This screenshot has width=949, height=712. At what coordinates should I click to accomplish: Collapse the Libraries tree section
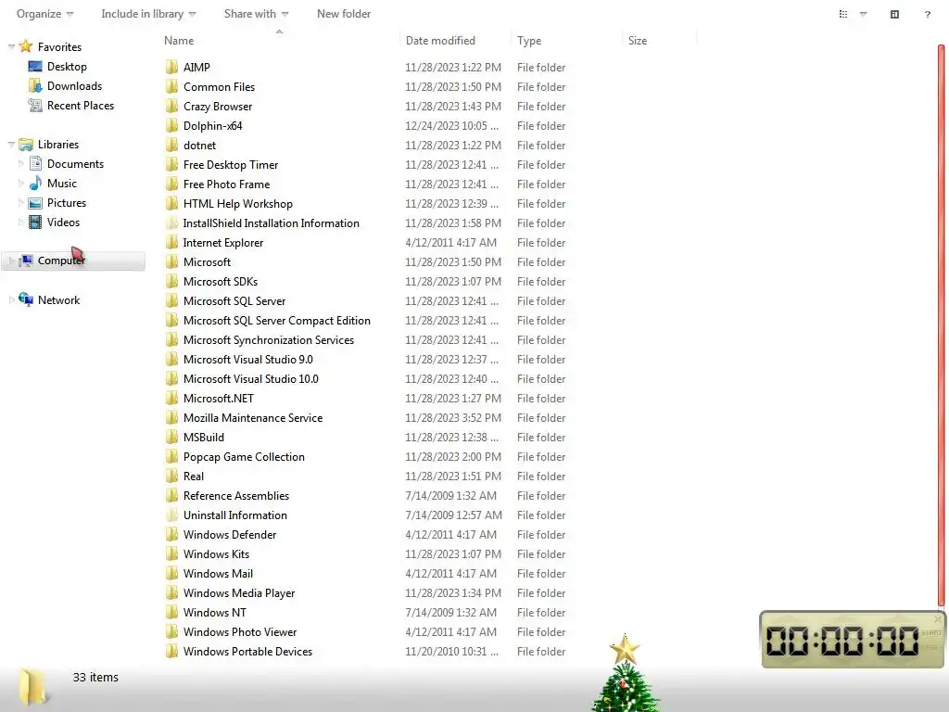point(11,144)
